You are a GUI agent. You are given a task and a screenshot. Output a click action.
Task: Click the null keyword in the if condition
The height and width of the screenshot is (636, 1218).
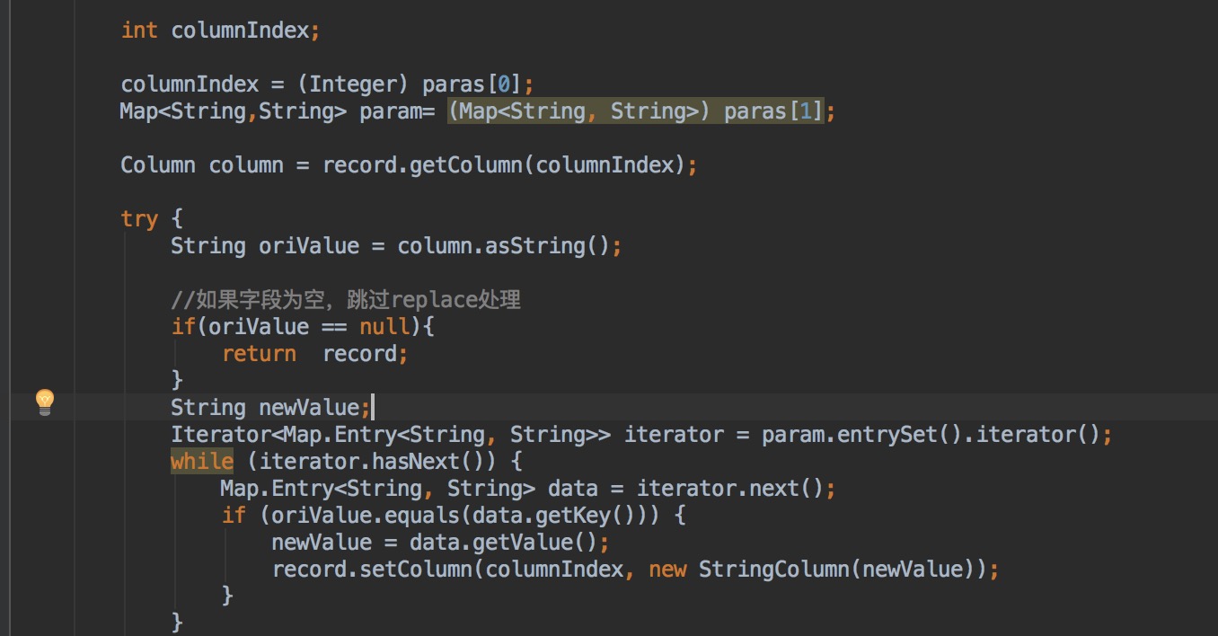(x=384, y=327)
